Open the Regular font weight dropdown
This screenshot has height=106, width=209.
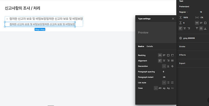click(184, 12)
